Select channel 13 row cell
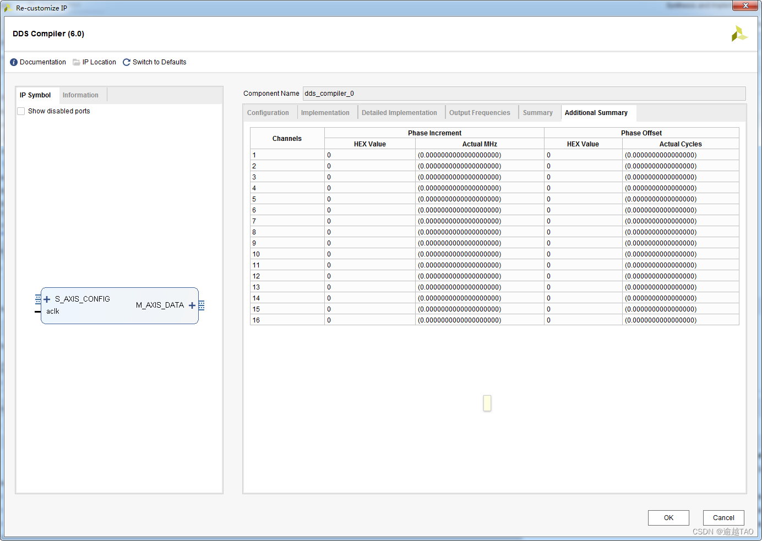 (x=287, y=287)
